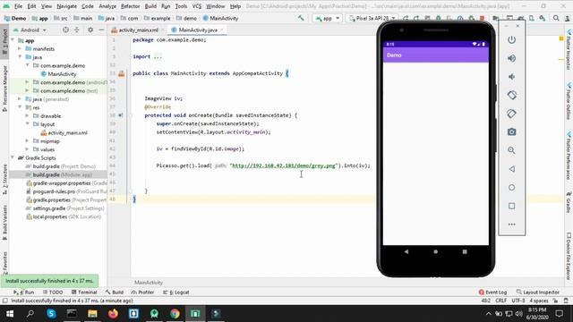Click emulator volume down icon

(511, 77)
